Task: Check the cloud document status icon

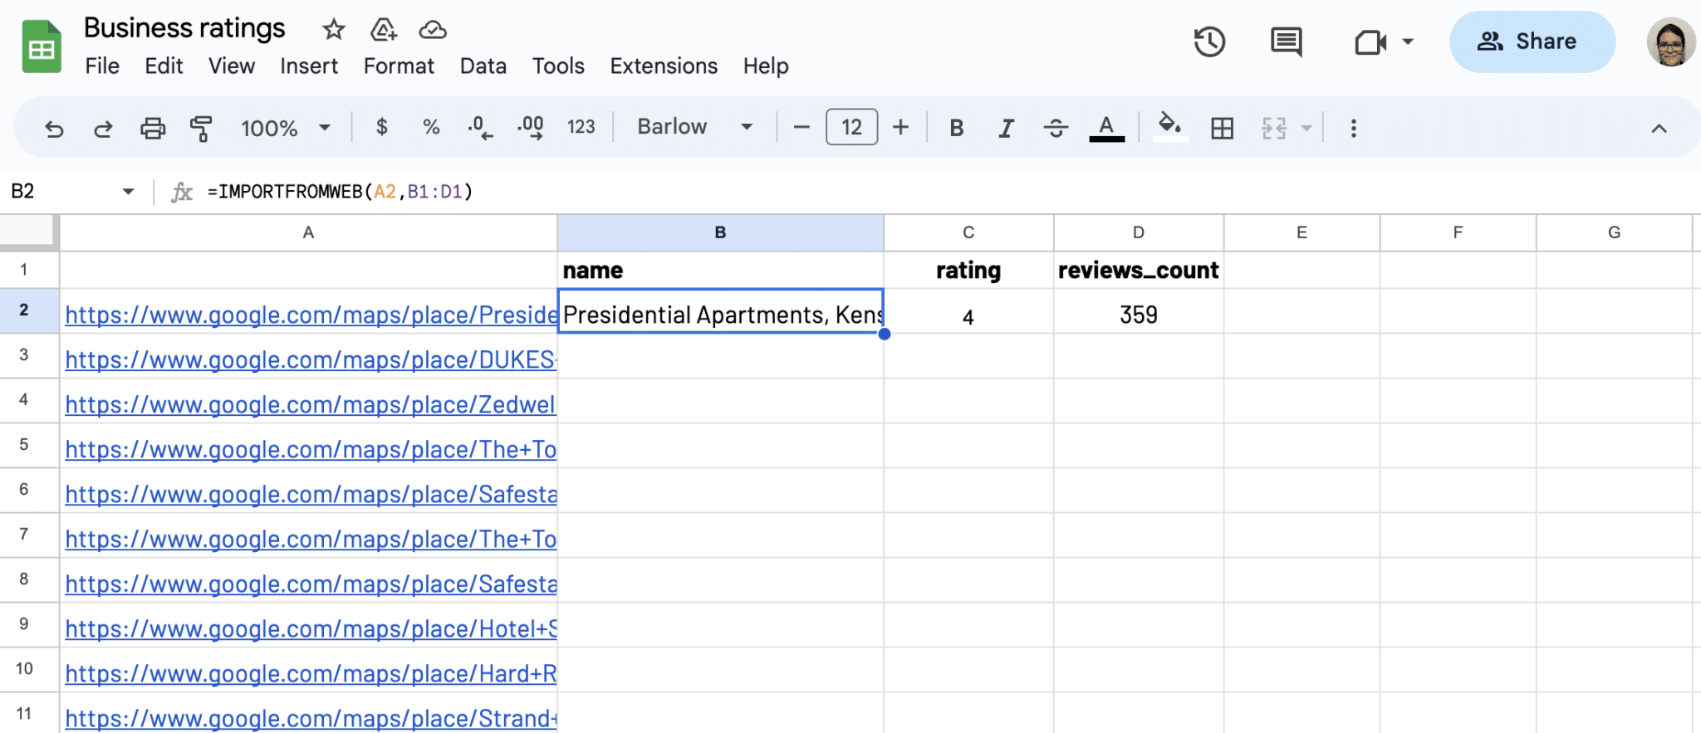Action: [x=433, y=30]
